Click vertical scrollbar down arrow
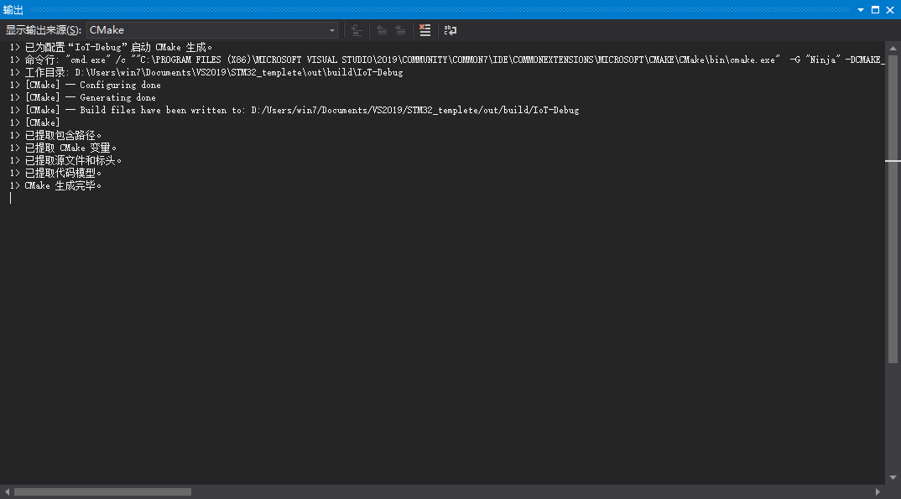The width and height of the screenshot is (901, 499). coord(893,478)
